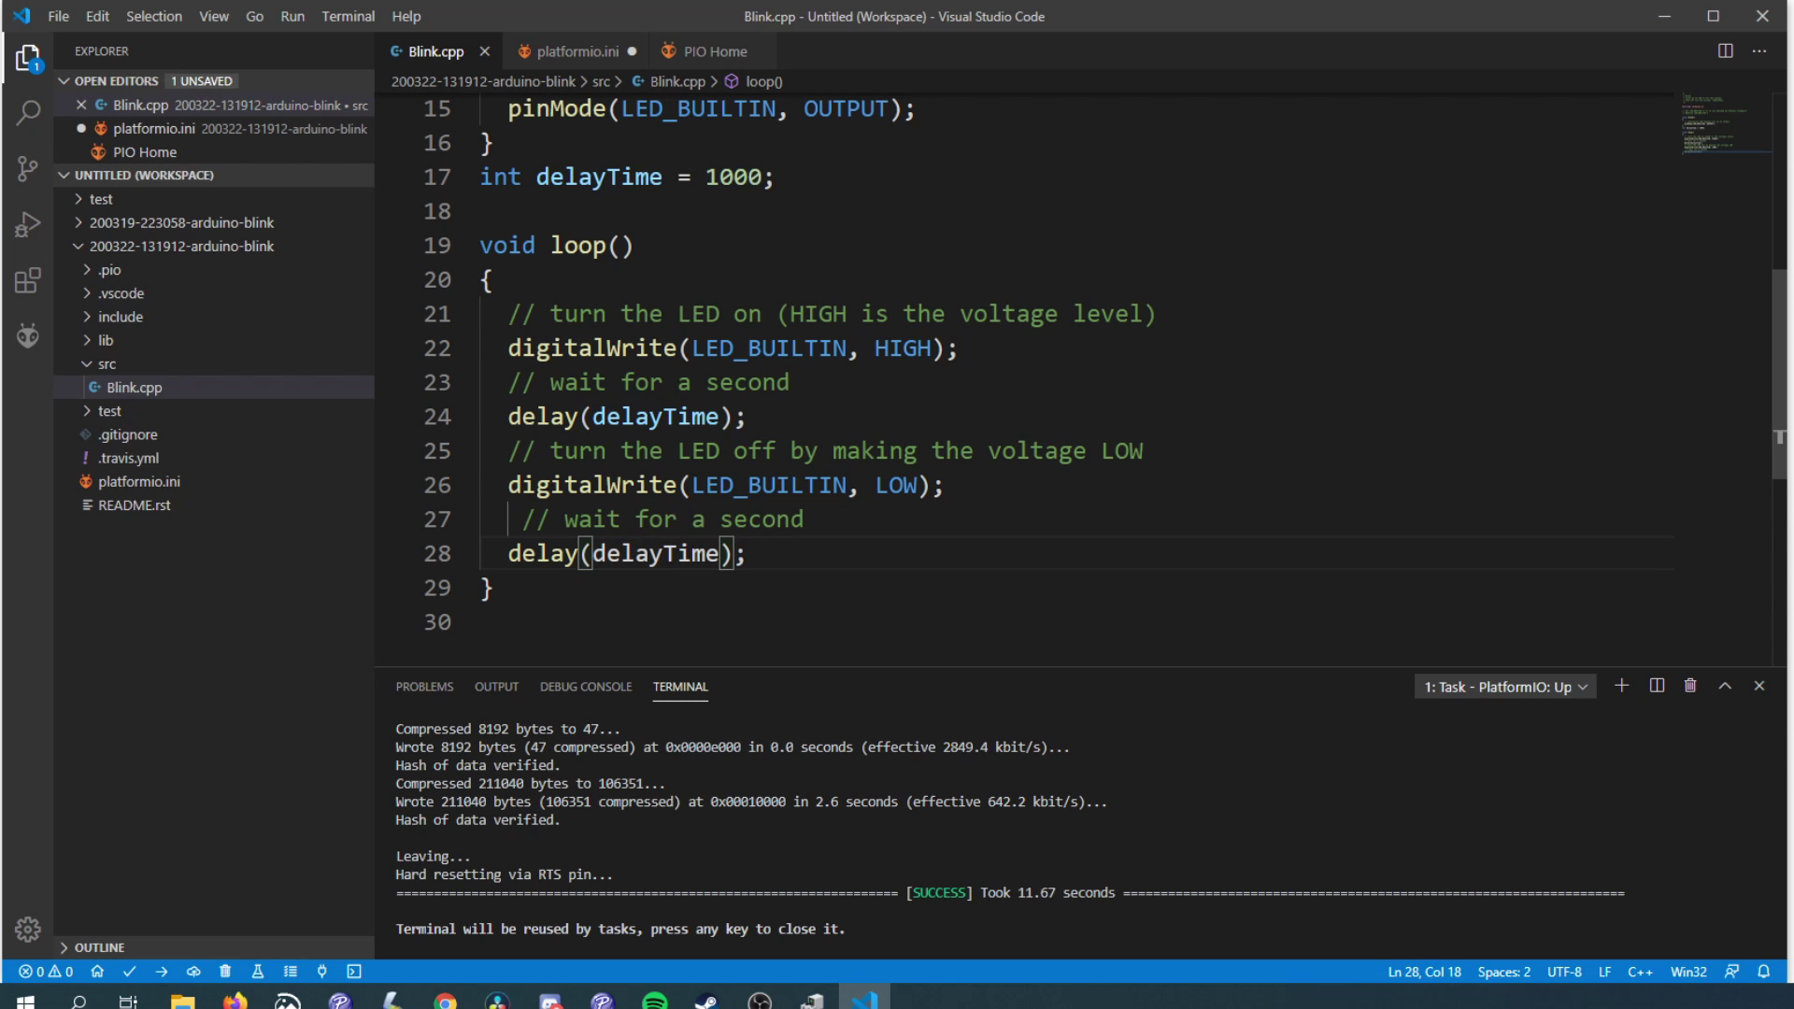Split the editor using the split icon
Viewport: 1794px width, 1009px height.
tap(1724, 51)
